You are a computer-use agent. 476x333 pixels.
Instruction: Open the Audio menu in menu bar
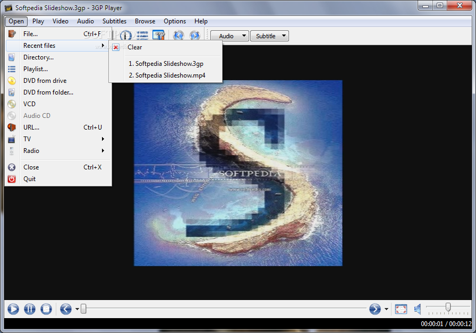(x=86, y=21)
